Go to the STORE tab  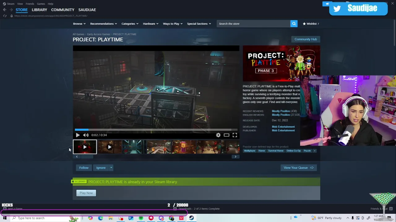point(22,10)
